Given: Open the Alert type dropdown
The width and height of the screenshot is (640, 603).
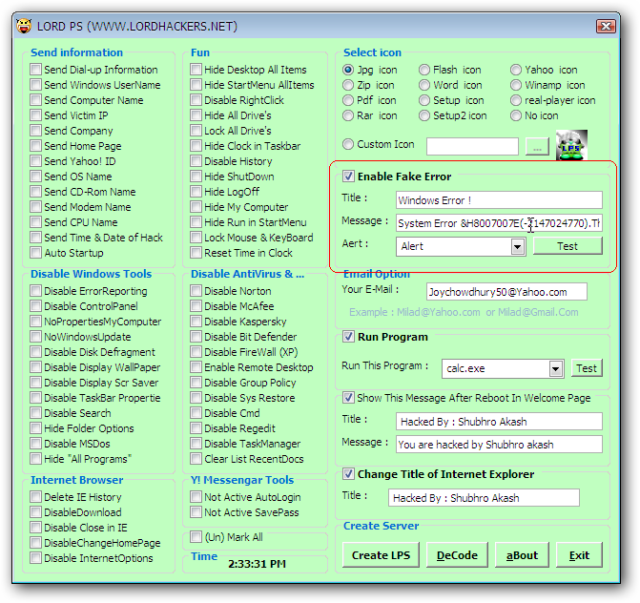Looking at the screenshot, I should pos(517,246).
